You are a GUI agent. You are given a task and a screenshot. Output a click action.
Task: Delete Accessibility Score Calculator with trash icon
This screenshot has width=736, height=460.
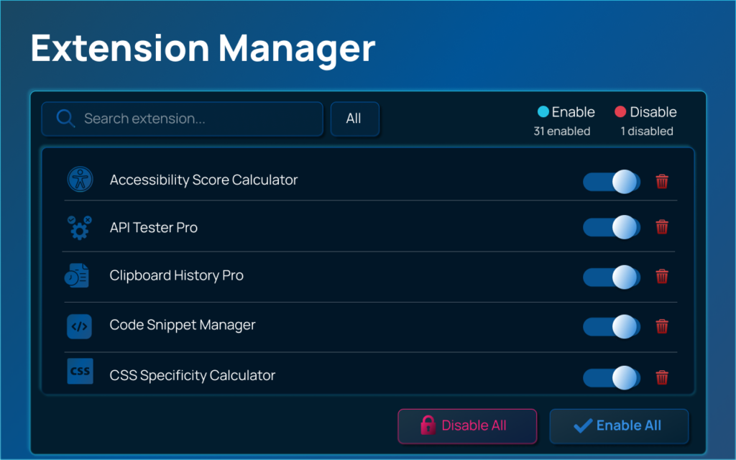coord(662,181)
